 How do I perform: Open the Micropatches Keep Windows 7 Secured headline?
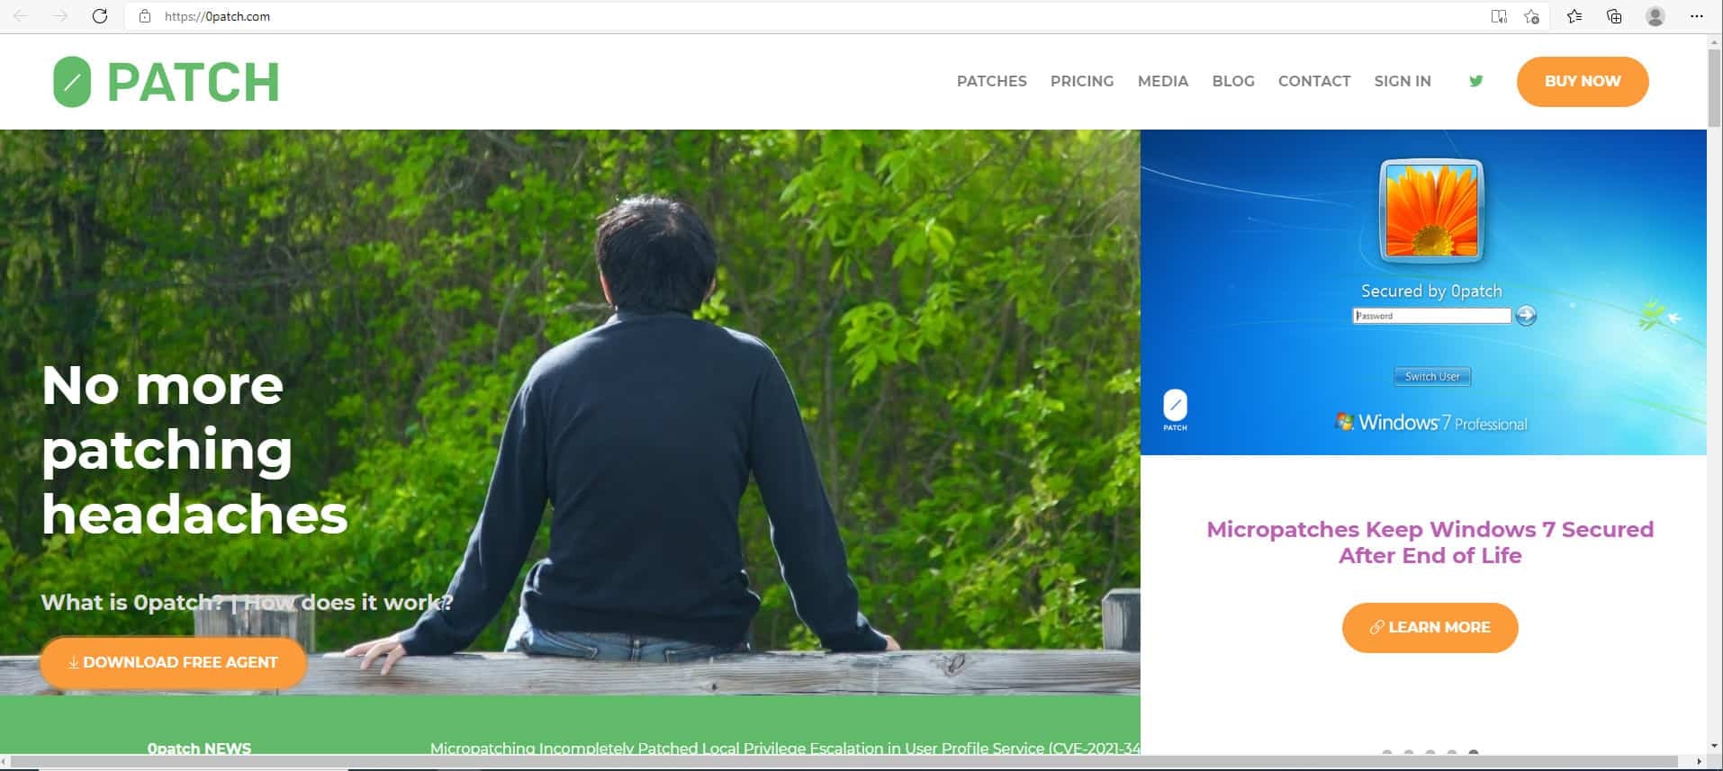(1430, 542)
